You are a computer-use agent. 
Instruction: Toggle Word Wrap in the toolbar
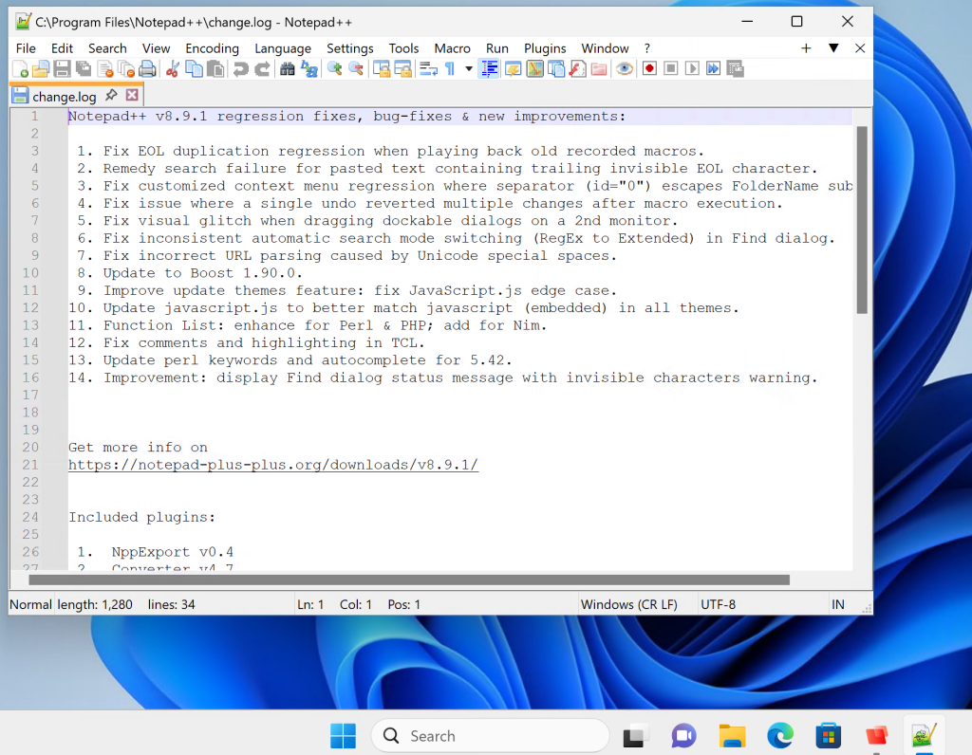coord(428,68)
